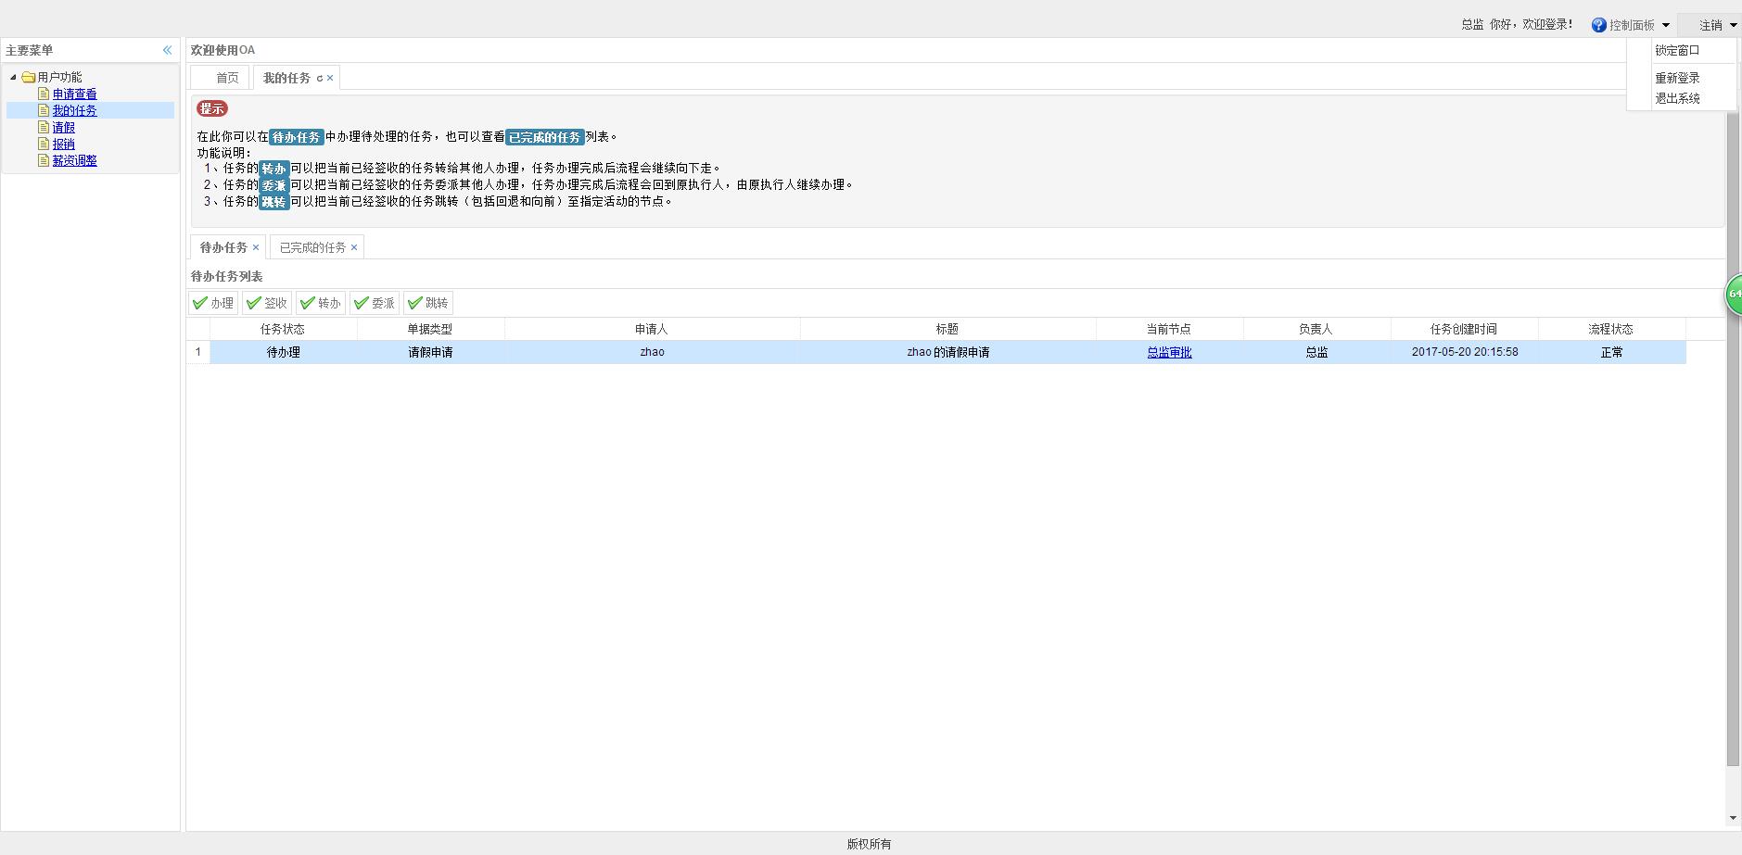Click the document icon beside 请假
Viewport: 1742px width, 855px height.
(44, 127)
